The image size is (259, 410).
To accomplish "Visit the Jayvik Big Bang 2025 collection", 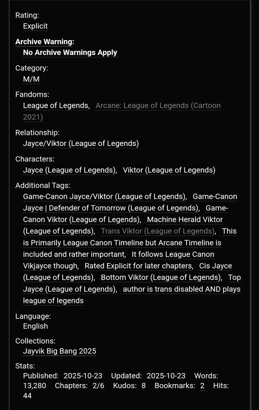I will [x=59, y=351].
